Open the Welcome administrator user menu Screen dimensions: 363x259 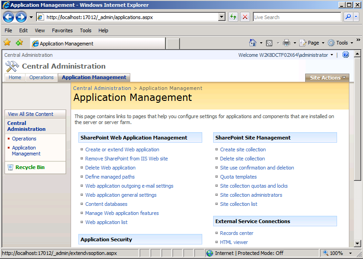point(286,55)
